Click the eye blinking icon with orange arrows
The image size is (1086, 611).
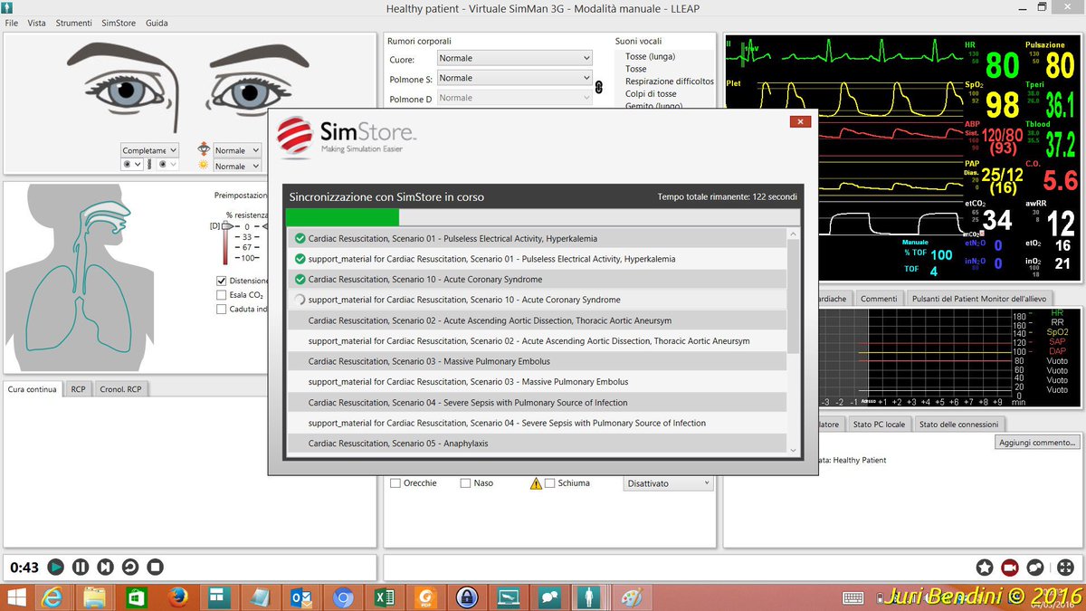point(204,149)
